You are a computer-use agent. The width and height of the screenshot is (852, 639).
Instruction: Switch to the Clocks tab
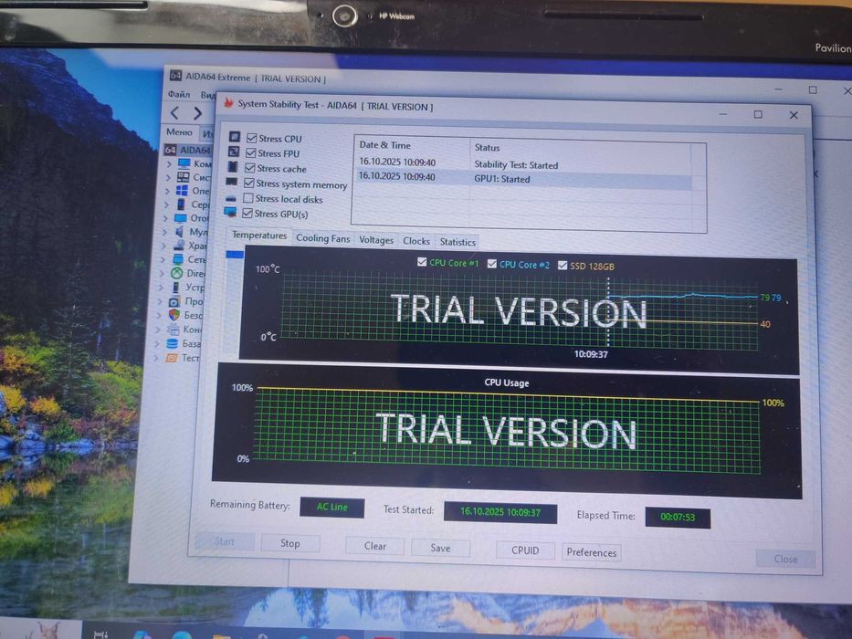point(416,241)
